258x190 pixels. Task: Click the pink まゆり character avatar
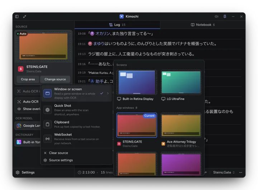[x=90, y=44]
